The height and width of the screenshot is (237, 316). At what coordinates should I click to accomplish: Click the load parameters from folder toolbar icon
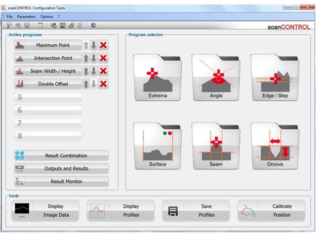click(x=53, y=25)
